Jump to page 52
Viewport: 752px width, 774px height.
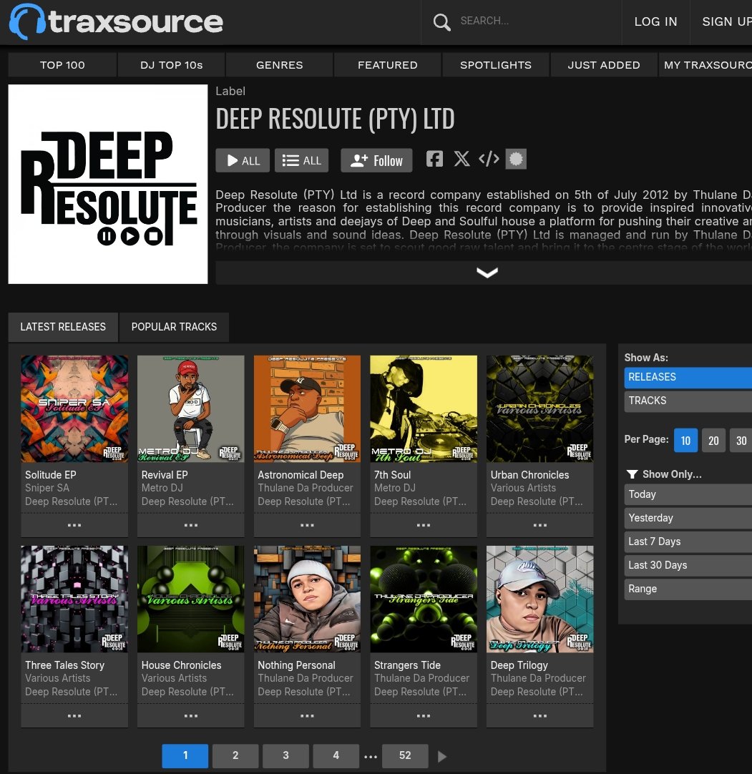click(x=405, y=755)
